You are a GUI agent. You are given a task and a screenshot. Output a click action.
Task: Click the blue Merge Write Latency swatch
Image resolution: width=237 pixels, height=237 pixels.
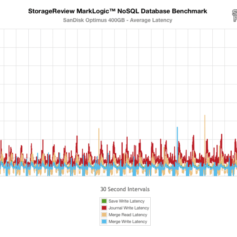click(x=104, y=222)
